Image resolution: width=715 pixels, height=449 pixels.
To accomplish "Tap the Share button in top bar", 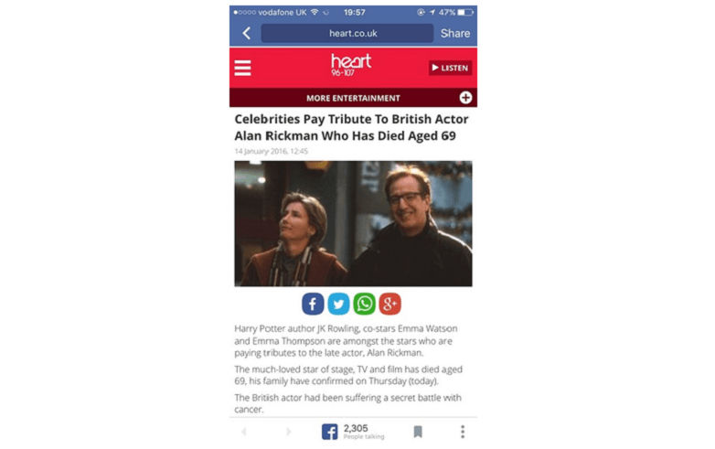I will (x=455, y=33).
